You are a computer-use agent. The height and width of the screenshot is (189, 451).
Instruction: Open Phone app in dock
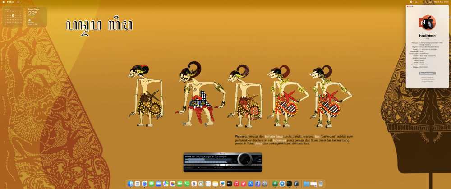[187, 184]
